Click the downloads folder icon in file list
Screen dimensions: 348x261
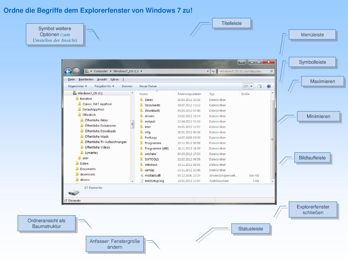coord(142,110)
